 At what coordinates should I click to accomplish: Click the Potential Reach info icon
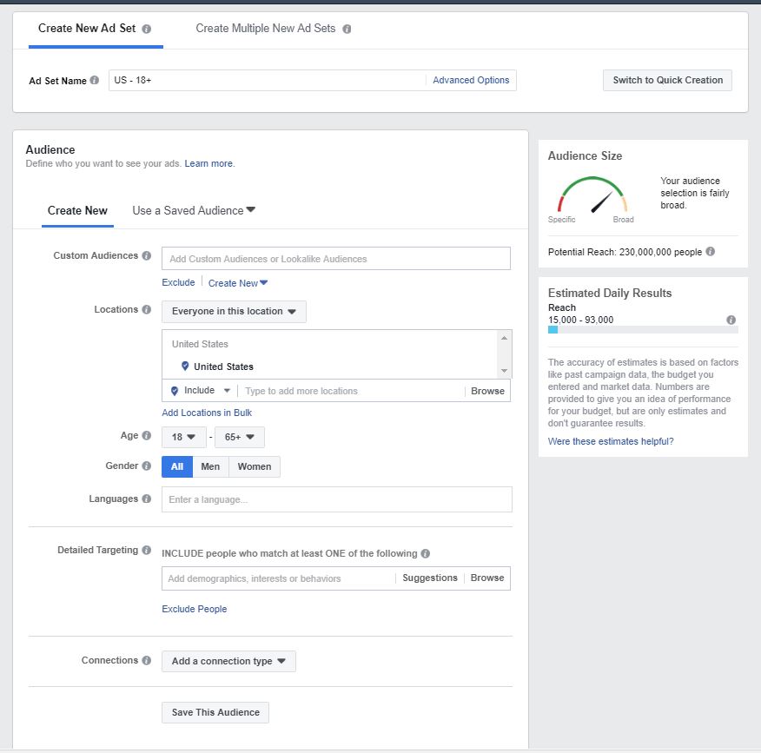point(710,251)
